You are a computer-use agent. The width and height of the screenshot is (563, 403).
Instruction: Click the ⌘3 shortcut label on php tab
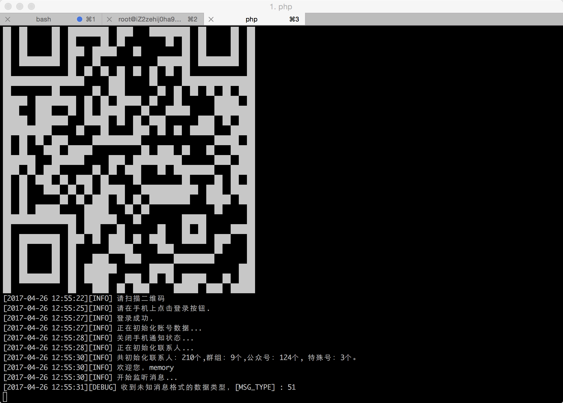294,19
